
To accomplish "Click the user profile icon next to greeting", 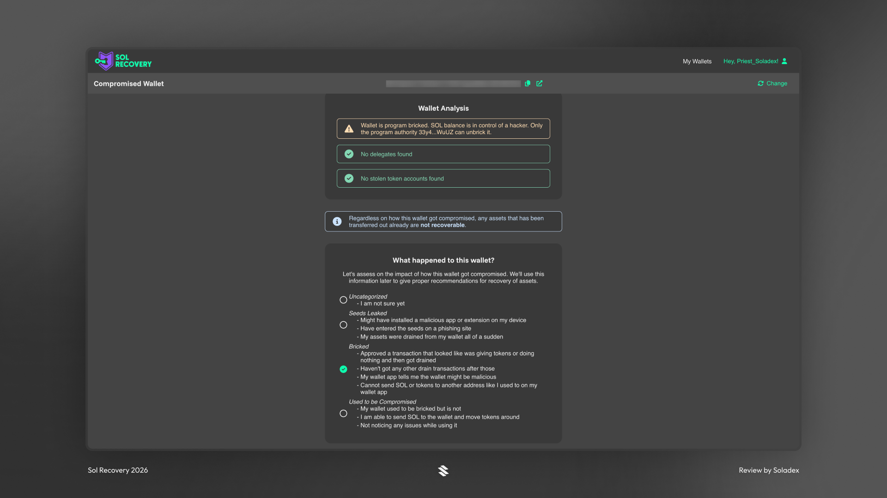I will coord(784,61).
